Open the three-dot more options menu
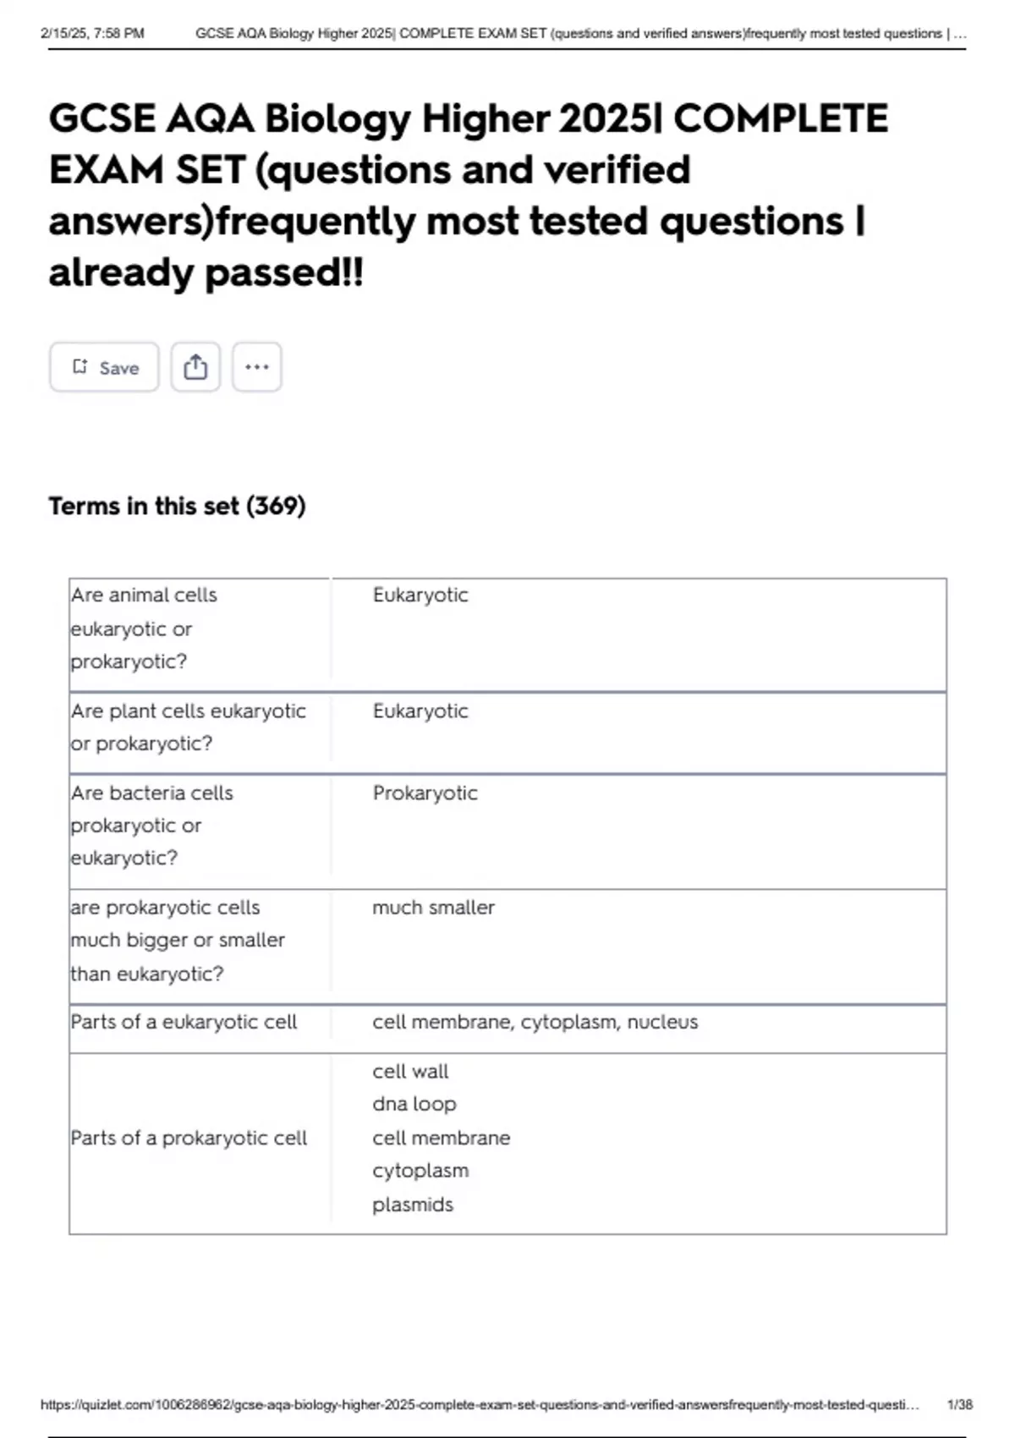This screenshot has height=1438, width=1015. pos(257,367)
